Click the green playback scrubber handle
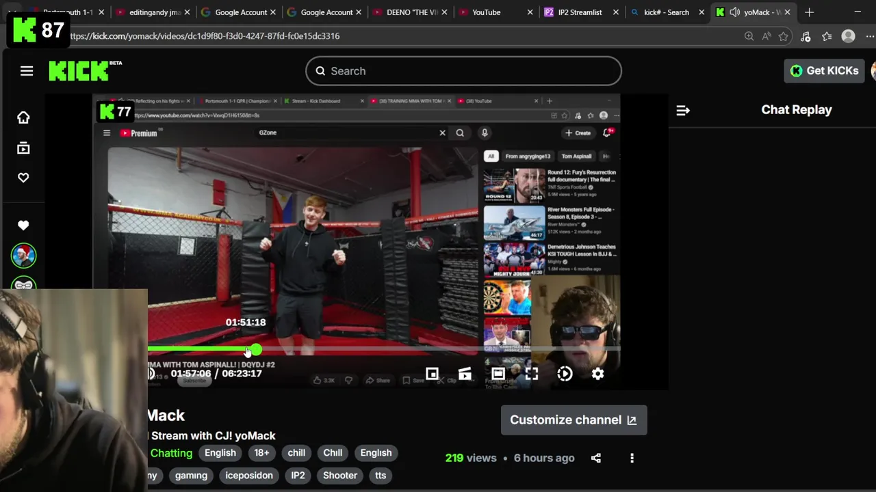876x492 pixels. coord(255,350)
